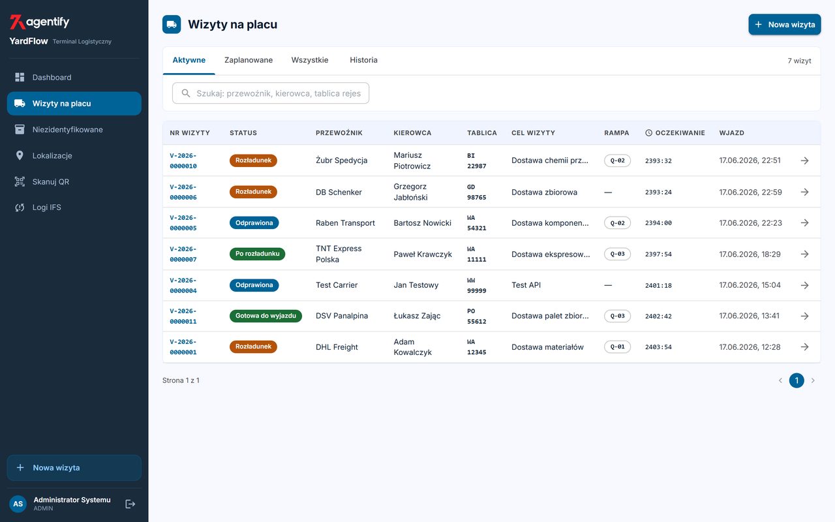Switch to the Zaplanowane tab
The height and width of the screenshot is (522, 835).
249,60
